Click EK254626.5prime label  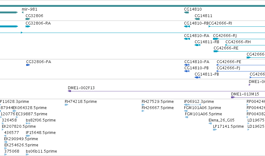(x=21, y=145)
